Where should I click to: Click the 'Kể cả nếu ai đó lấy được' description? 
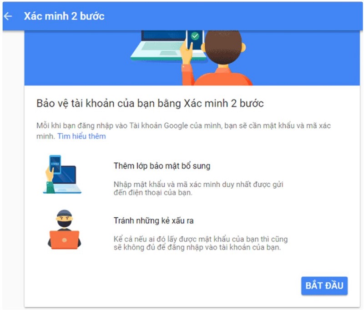(x=201, y=243)
